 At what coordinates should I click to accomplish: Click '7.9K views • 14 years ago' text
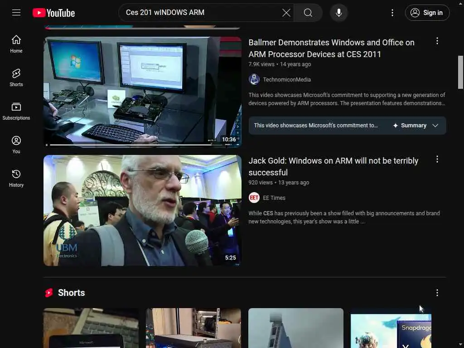click(280, 64)
